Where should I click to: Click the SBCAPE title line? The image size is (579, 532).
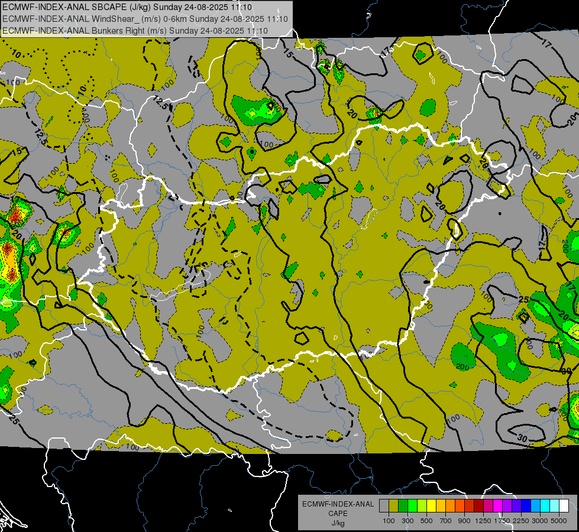click(127, 7)
